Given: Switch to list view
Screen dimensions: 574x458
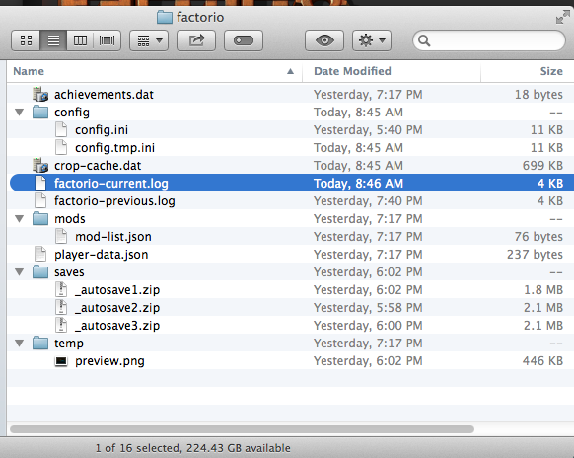Looking at the screenshot, I should pos(53,40).
